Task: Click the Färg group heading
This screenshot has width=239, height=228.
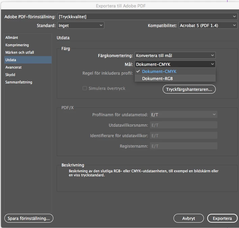Action: (x=65, y=49)
